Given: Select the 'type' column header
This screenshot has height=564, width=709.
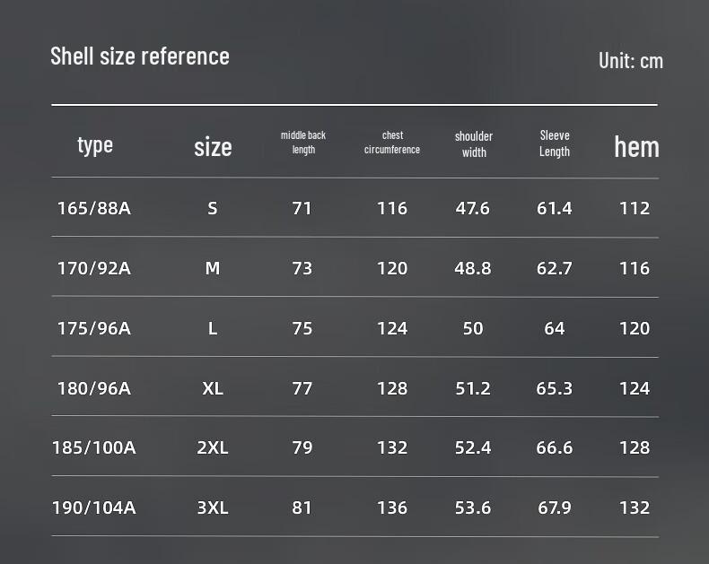Looking at the screenshot, I should 95,145.
